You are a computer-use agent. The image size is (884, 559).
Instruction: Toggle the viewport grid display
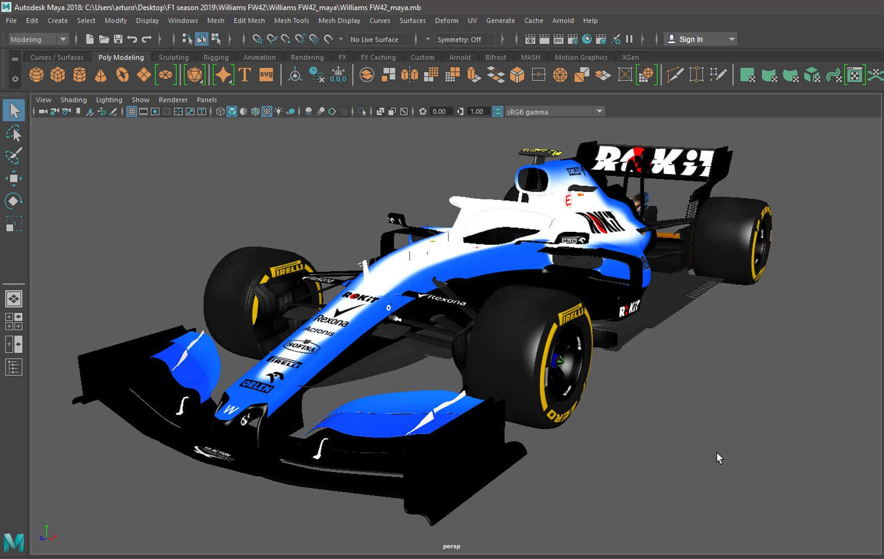(131, 111)
